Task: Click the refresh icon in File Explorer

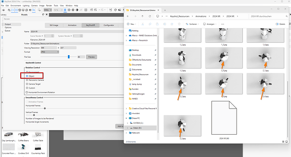Action: click(150, 16)
